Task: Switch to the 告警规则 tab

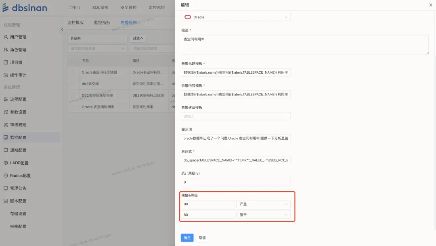Action: pos(128,23)
